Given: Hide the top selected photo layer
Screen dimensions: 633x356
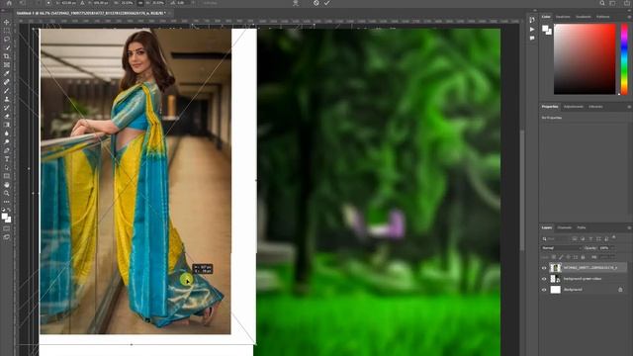Looking at the screenshot, I should [x=544, y=268].
